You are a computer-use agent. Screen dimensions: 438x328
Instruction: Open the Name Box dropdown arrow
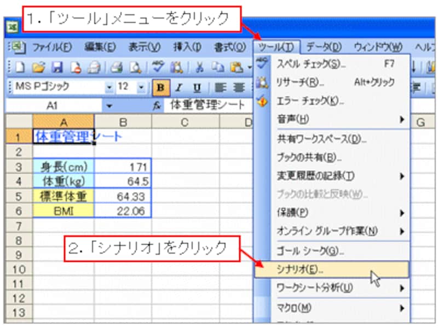point(109,106)
